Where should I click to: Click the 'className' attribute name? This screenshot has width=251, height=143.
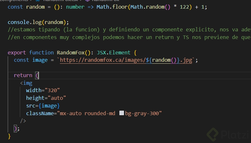(40, 113)
